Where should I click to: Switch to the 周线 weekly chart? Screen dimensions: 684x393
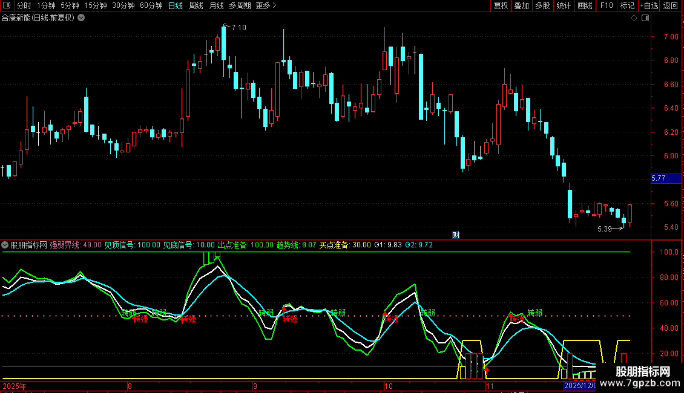click(x=196, y=5)
